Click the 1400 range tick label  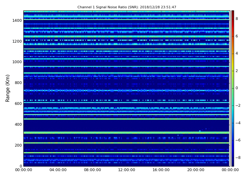(17, 21)
